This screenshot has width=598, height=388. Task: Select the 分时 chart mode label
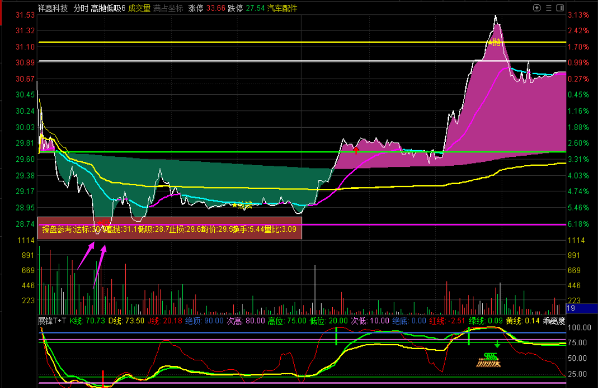81,8
